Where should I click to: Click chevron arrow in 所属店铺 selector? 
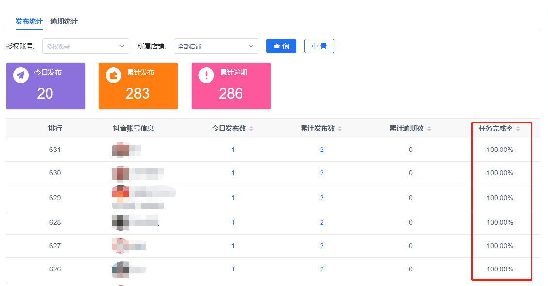click(251, 46)
